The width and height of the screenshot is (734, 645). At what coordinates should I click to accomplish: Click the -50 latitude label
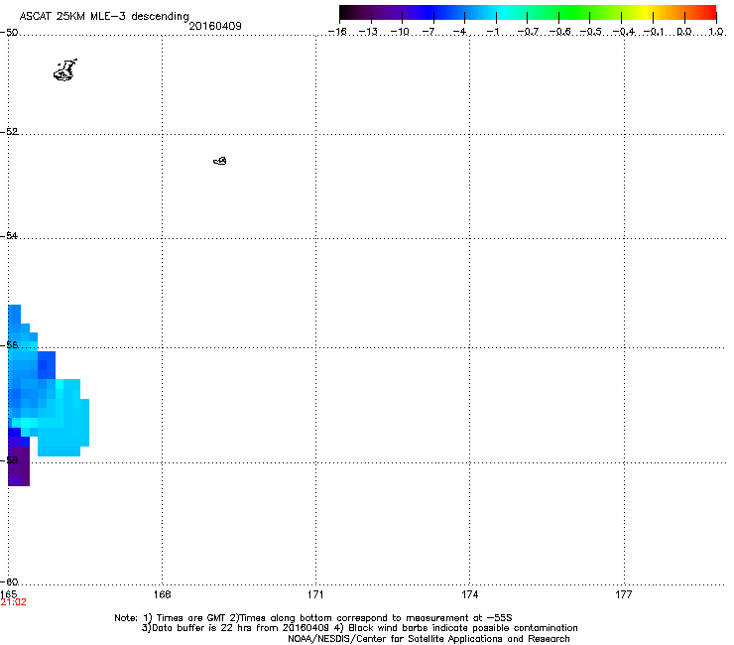coord(9,33)
